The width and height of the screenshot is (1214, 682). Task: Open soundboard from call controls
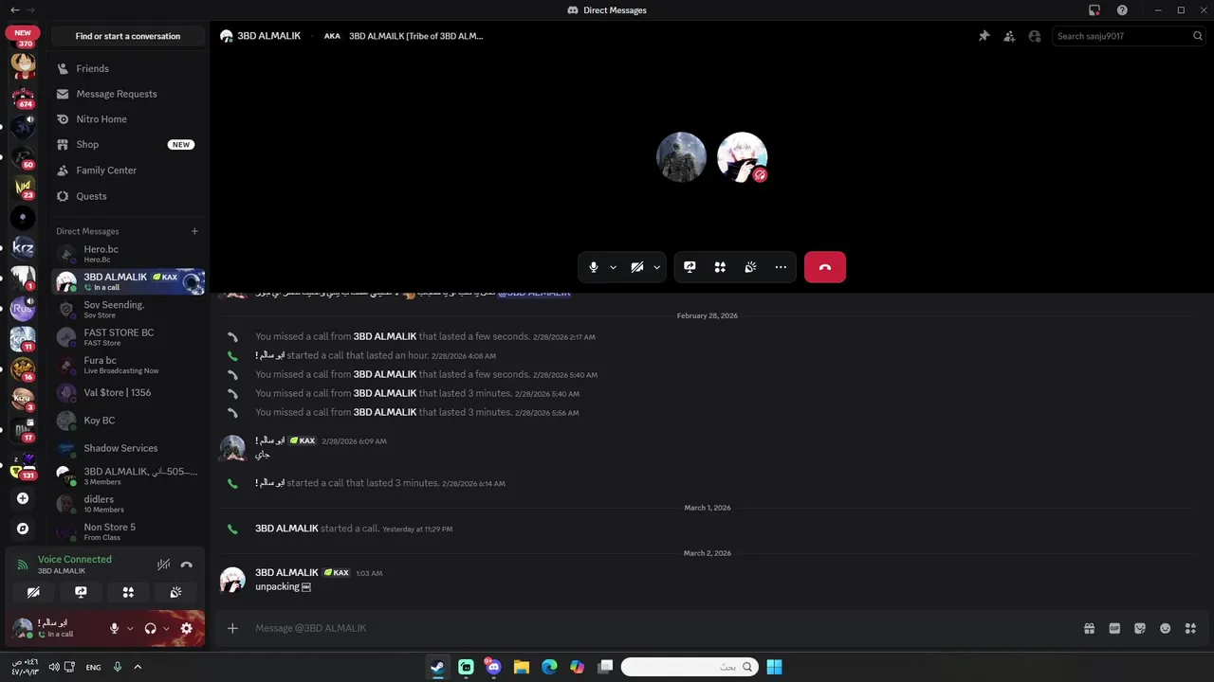(x=750, y=267)
